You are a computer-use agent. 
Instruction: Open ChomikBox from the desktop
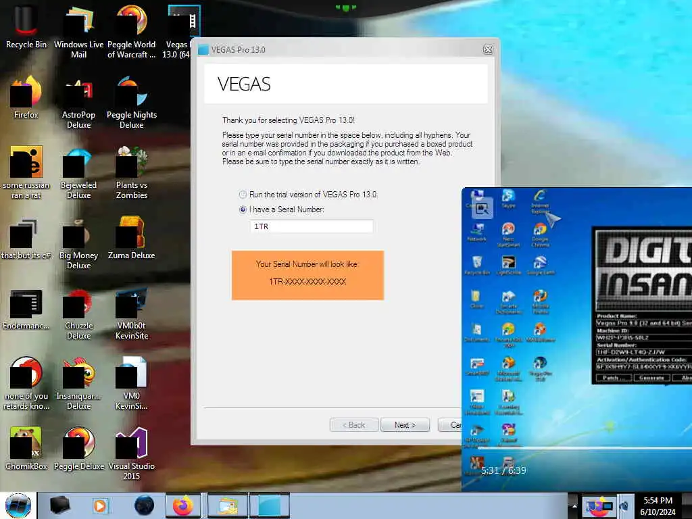click(x=26, y=449)
